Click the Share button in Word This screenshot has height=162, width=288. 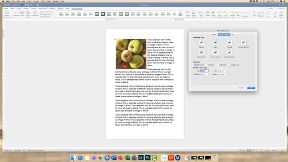click(x=270, y=9)
